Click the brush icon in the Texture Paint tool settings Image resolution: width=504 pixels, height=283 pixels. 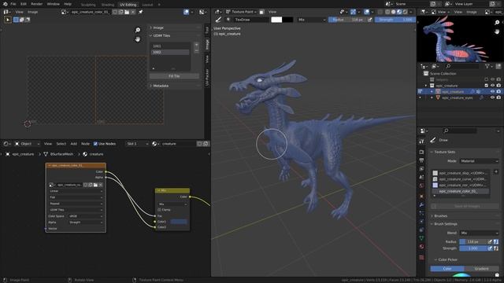tap(218, 20)
